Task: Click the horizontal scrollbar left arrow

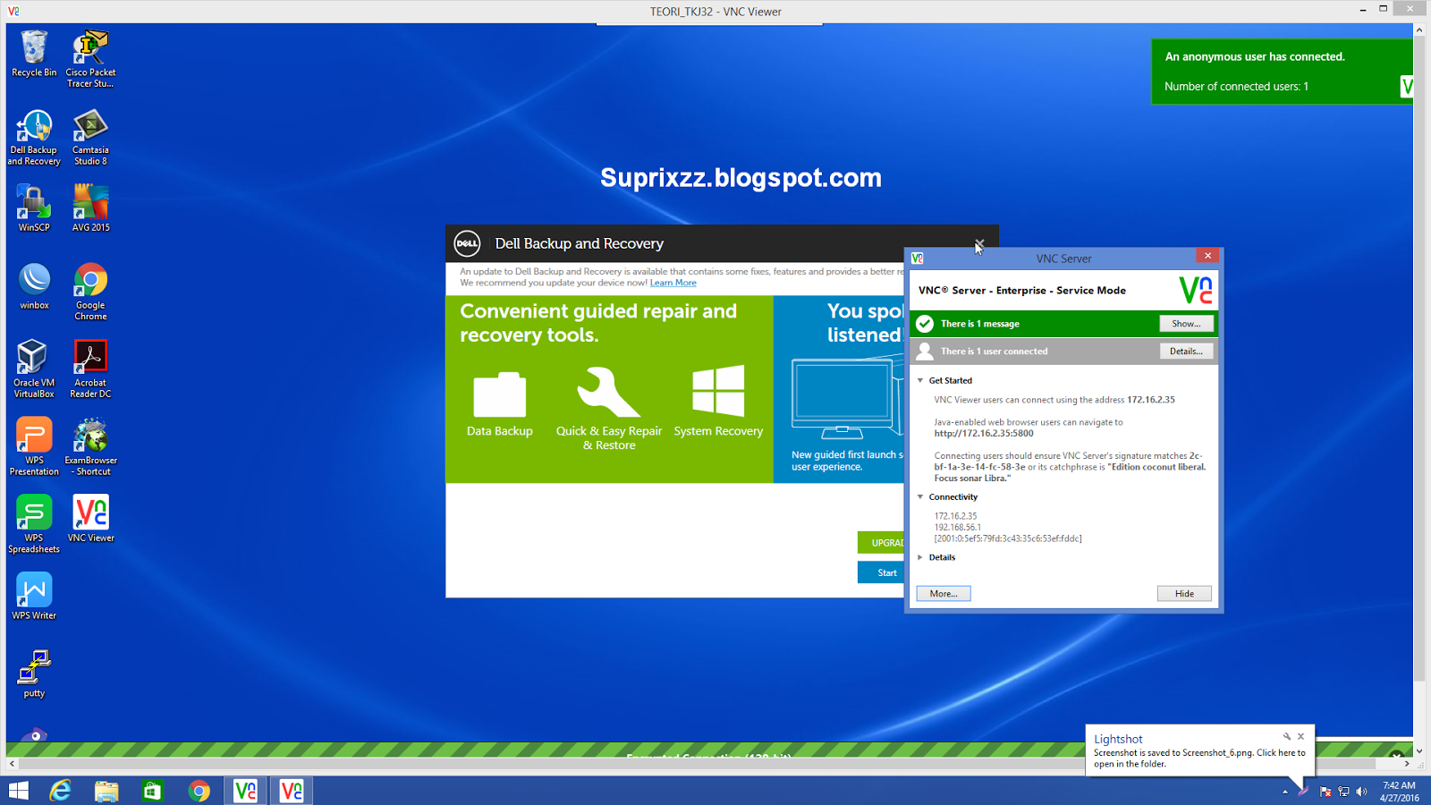Action: pyautogui.click(x=12, y=764)
